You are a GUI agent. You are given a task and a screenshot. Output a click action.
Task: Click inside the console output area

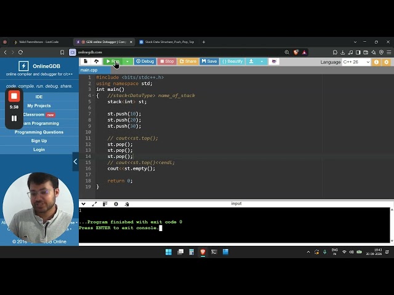pos(234,225)
